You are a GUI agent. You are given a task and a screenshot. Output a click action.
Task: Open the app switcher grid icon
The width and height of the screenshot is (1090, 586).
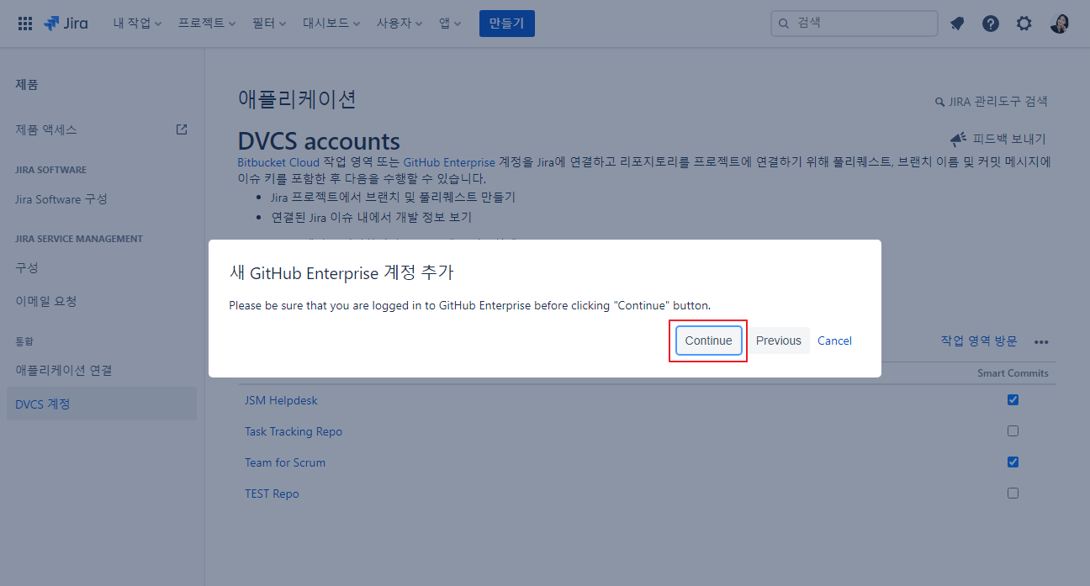pos(25,24)
